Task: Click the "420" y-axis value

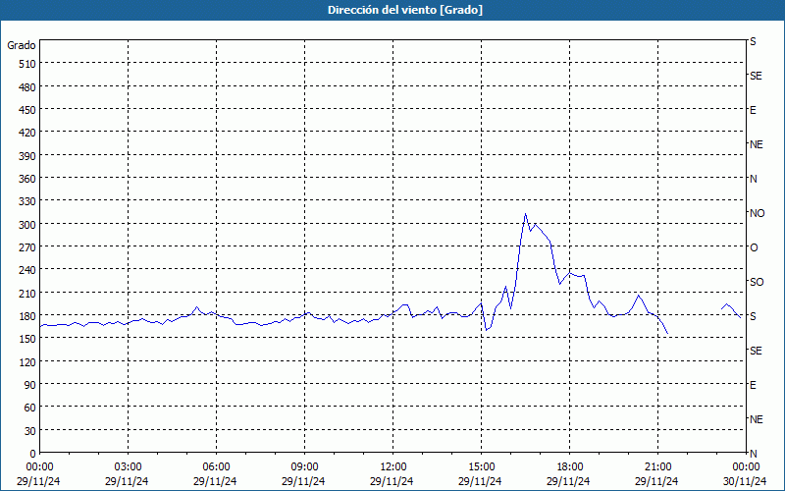Action: pos(28,134)
